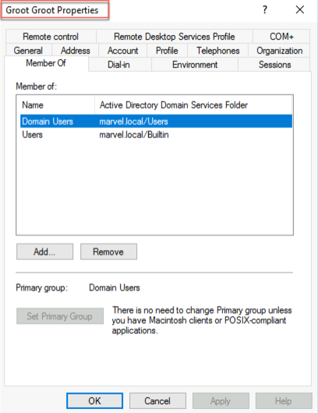This screenshot has height=413, width=318.
Task: Go to the General tab
Action: [x=28, y=51]
